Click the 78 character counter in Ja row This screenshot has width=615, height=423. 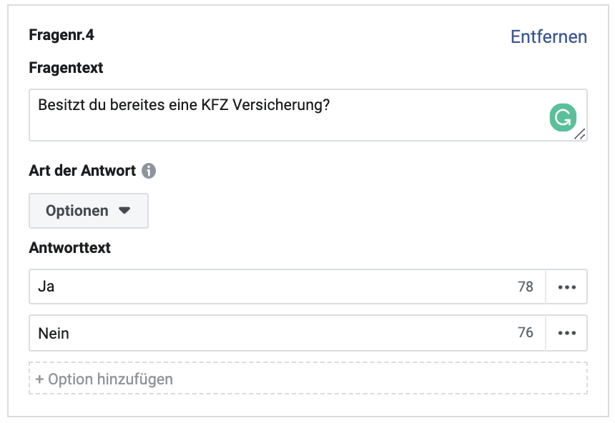tap(525, 287)
